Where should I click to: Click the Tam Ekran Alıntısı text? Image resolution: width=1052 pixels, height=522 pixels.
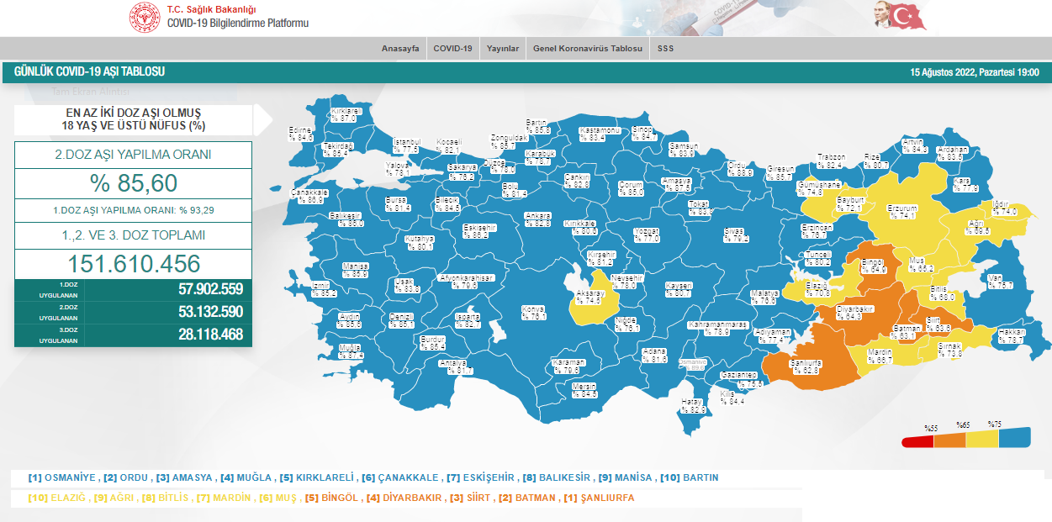(91, 92)
